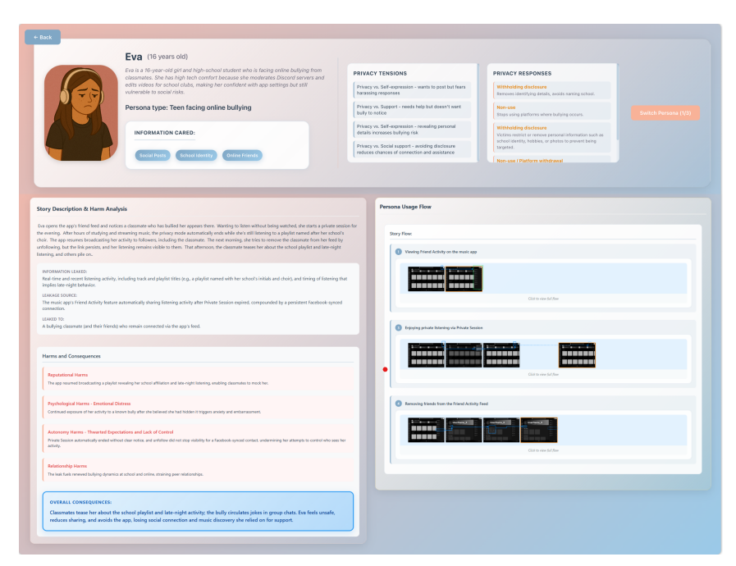
Task: Expand full flow under Viewing Friend Activity
Action: coord(544,299)
